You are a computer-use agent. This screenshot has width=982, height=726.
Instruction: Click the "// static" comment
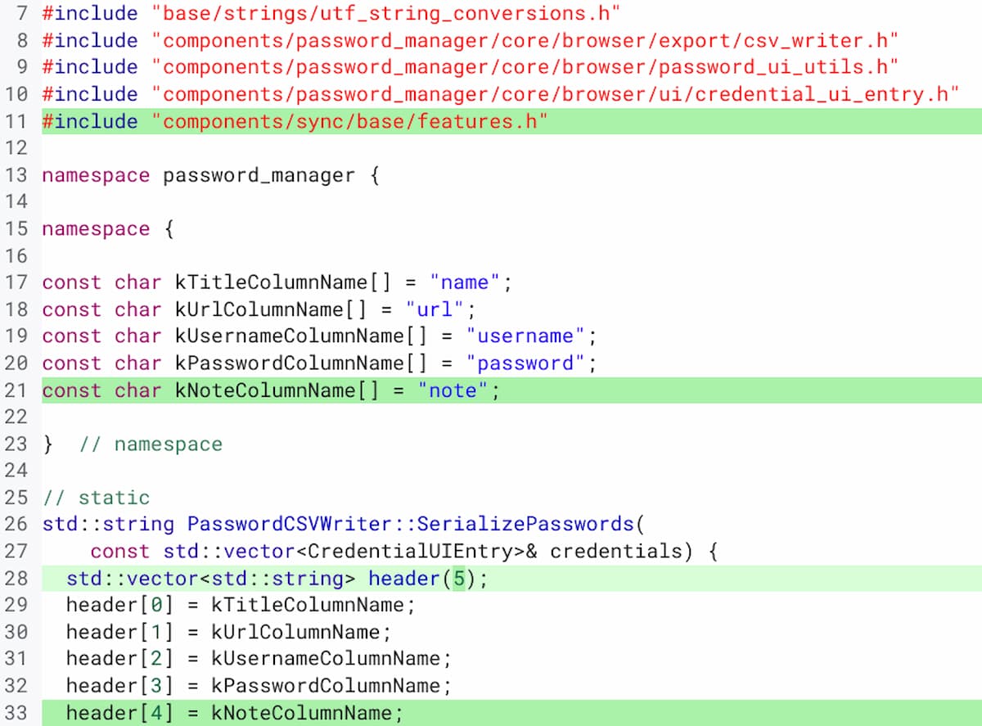tap(96, 498)
